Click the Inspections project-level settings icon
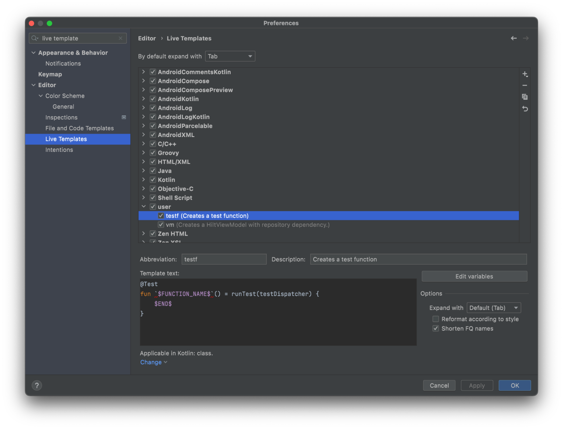563x429 pixels. tap(124, 117)
